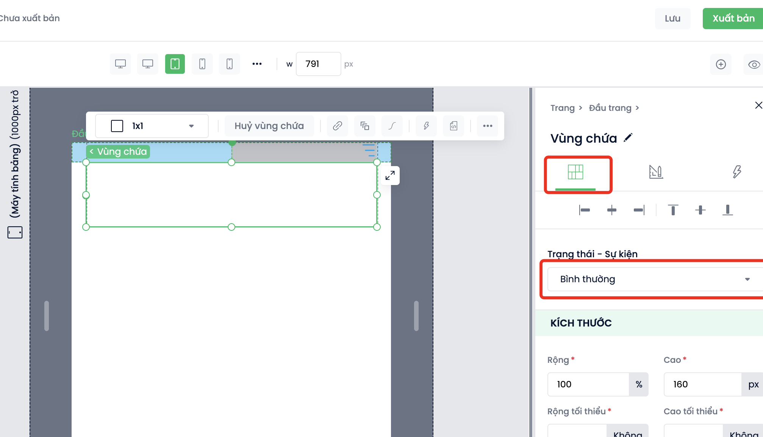Click the width input showing 791

tap(318, 64)
